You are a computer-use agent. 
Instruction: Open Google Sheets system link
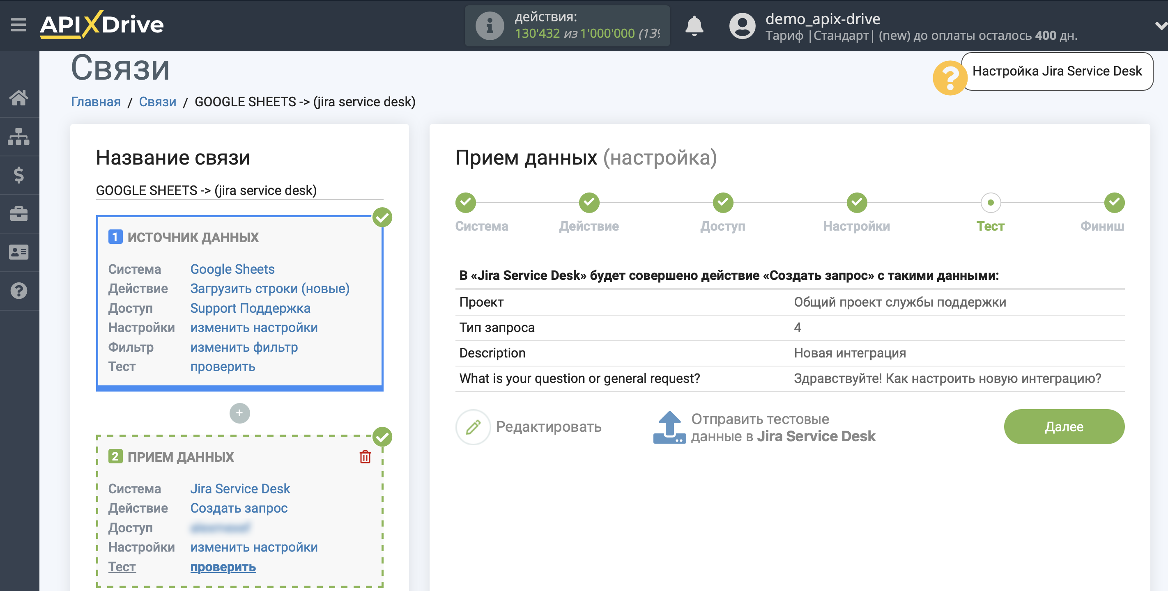click(232, 269)
